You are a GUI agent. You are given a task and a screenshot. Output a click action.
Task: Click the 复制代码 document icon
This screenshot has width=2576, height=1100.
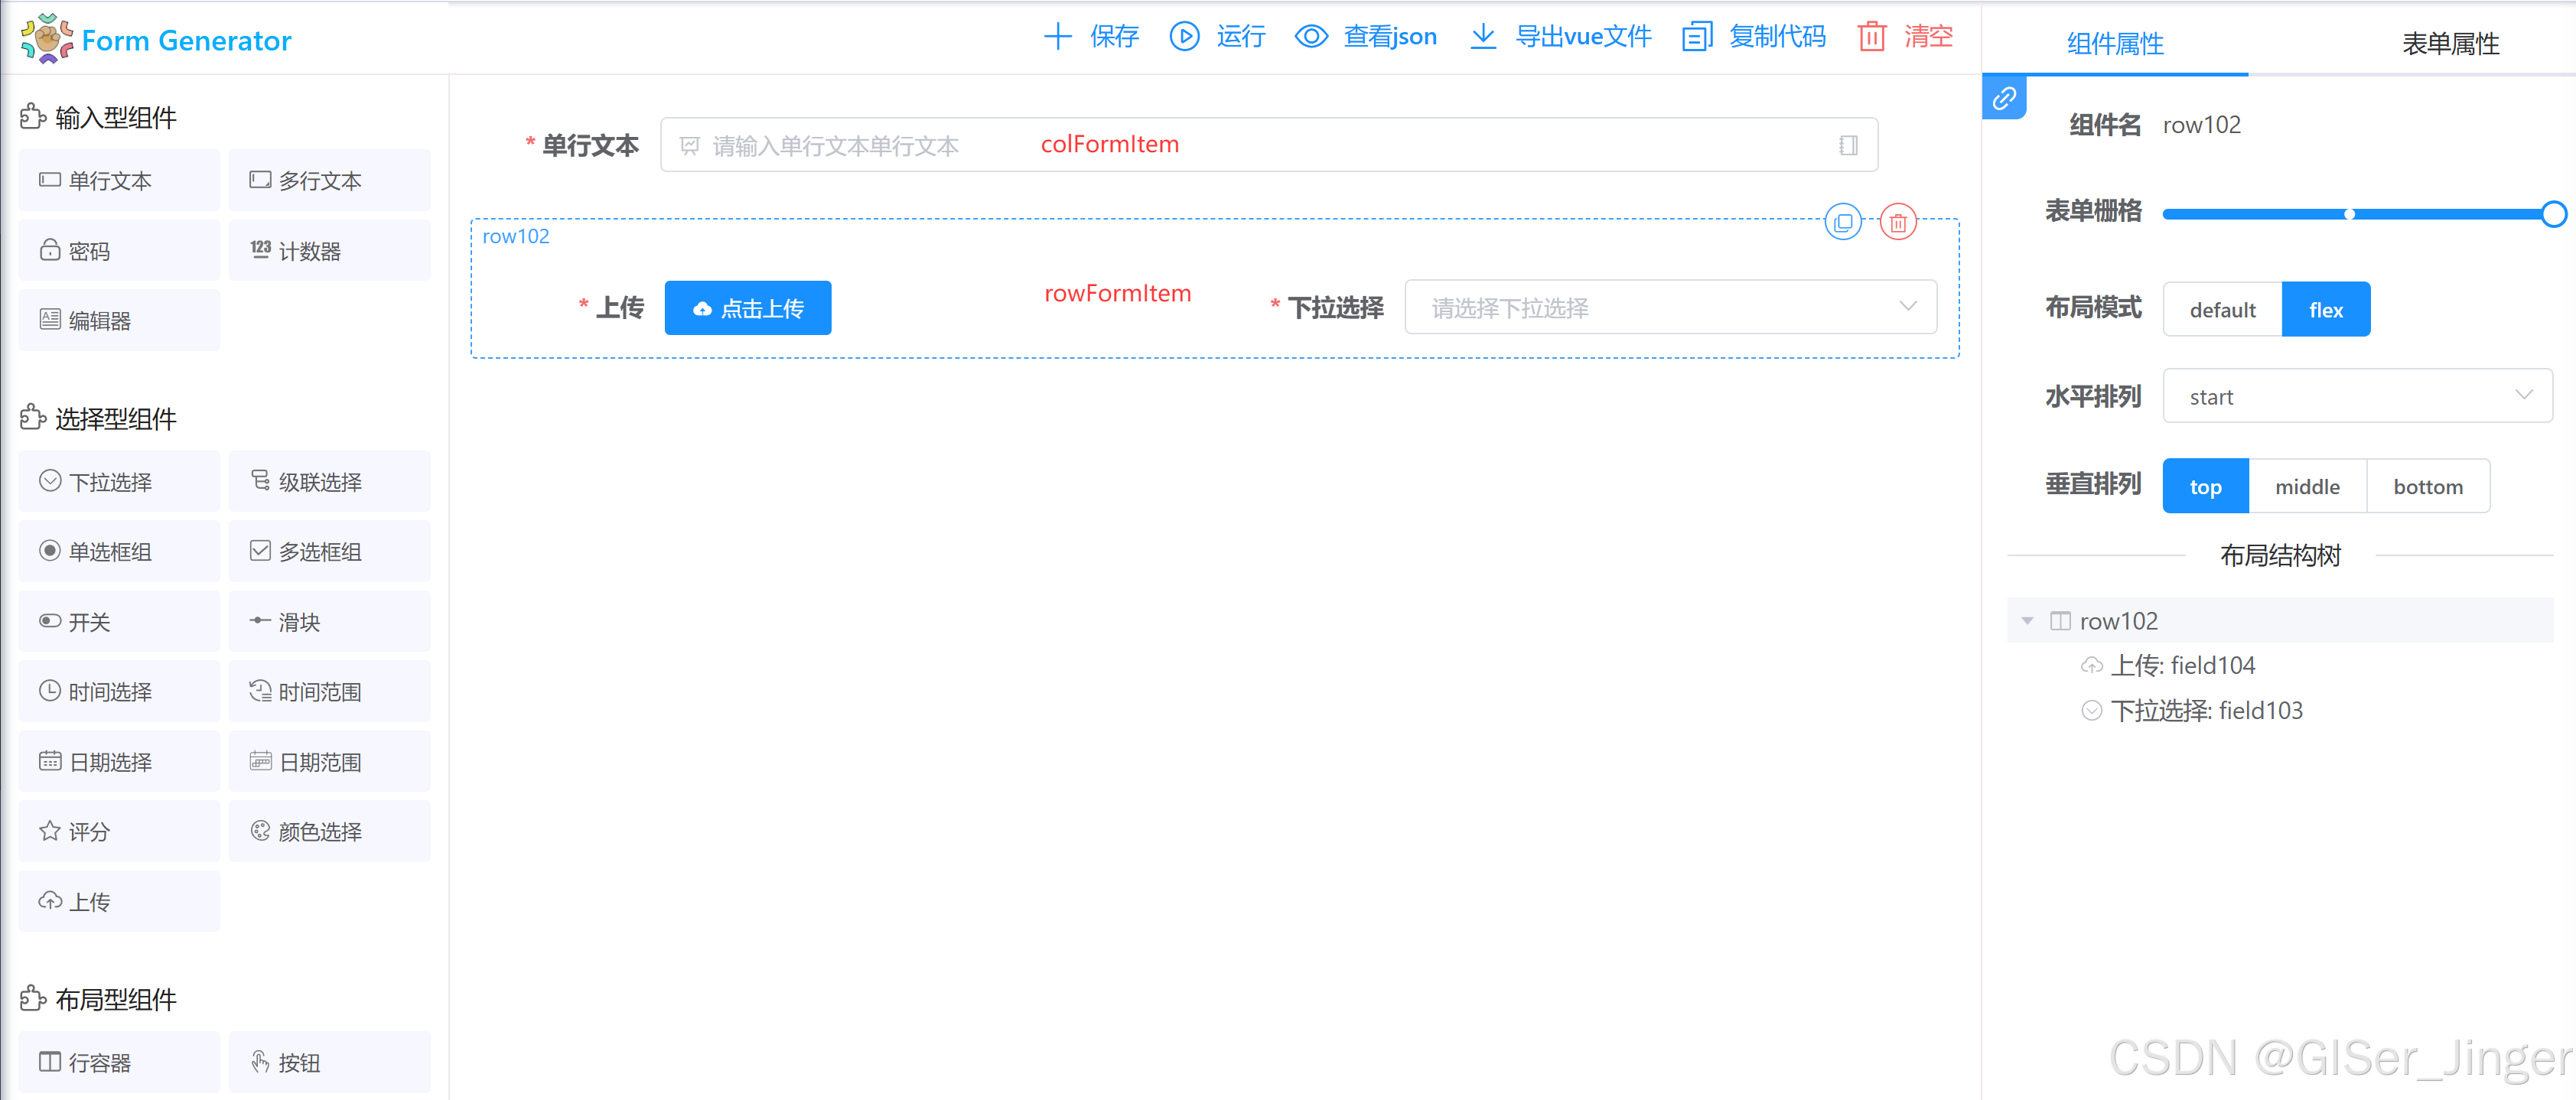pos(1697,37)
